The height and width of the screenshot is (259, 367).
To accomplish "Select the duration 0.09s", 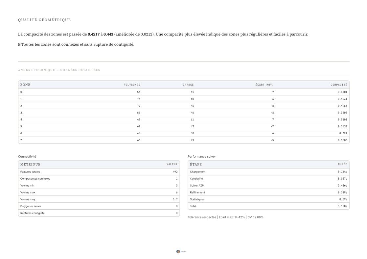I will 343,199.
